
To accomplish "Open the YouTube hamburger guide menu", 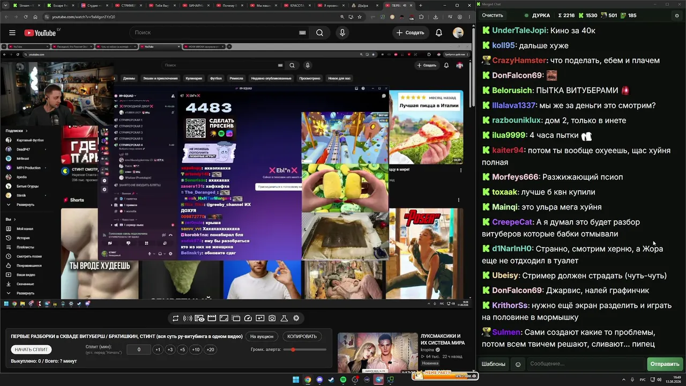I will (12, 33).
